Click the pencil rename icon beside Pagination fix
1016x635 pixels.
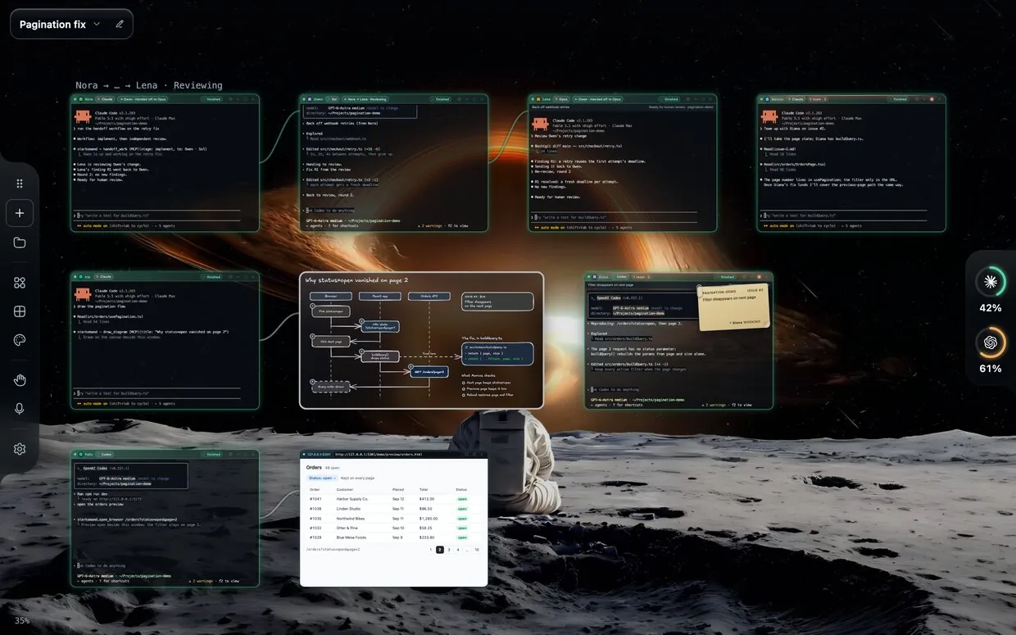(x=120, y=25)
